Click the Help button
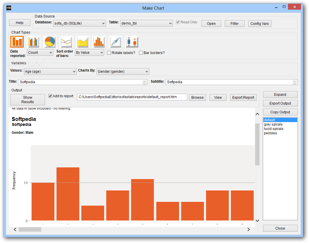Screen dimensions: 309x243 (x=20, y=22)
